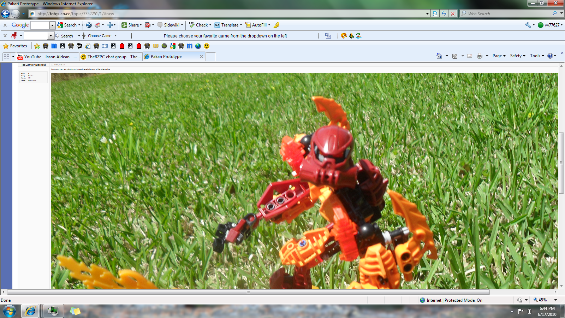565x318 pixels.
Task: Click the Web Search magnifier button
Action: pyautogui.click(x=555, y=13)
